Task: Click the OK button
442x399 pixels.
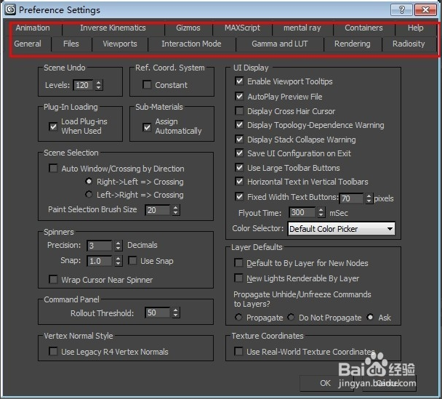Action: [x=326, y=383]
